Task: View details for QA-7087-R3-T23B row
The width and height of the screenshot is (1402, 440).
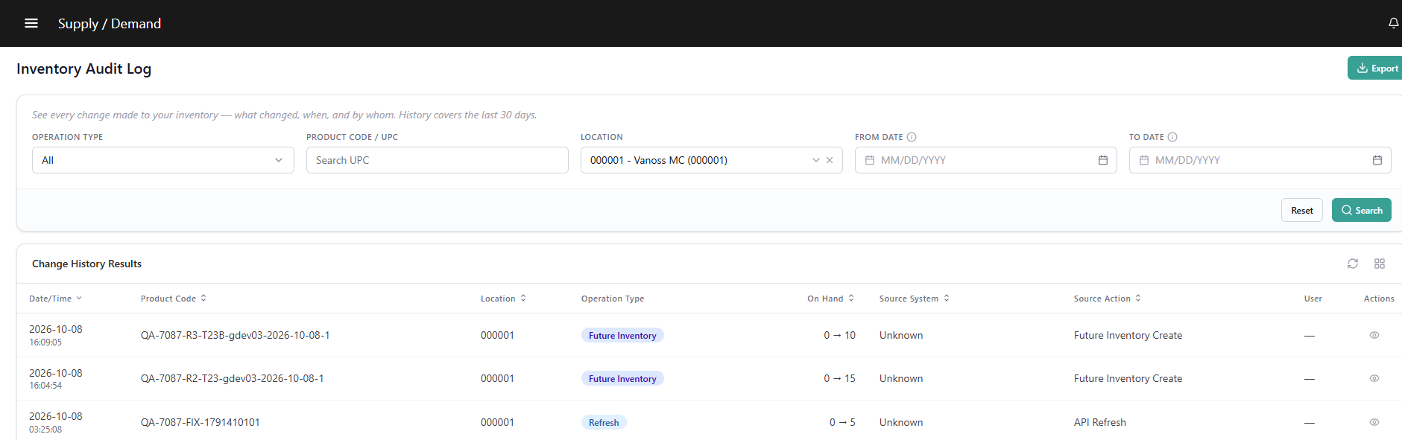Action: pos(1374,335)
